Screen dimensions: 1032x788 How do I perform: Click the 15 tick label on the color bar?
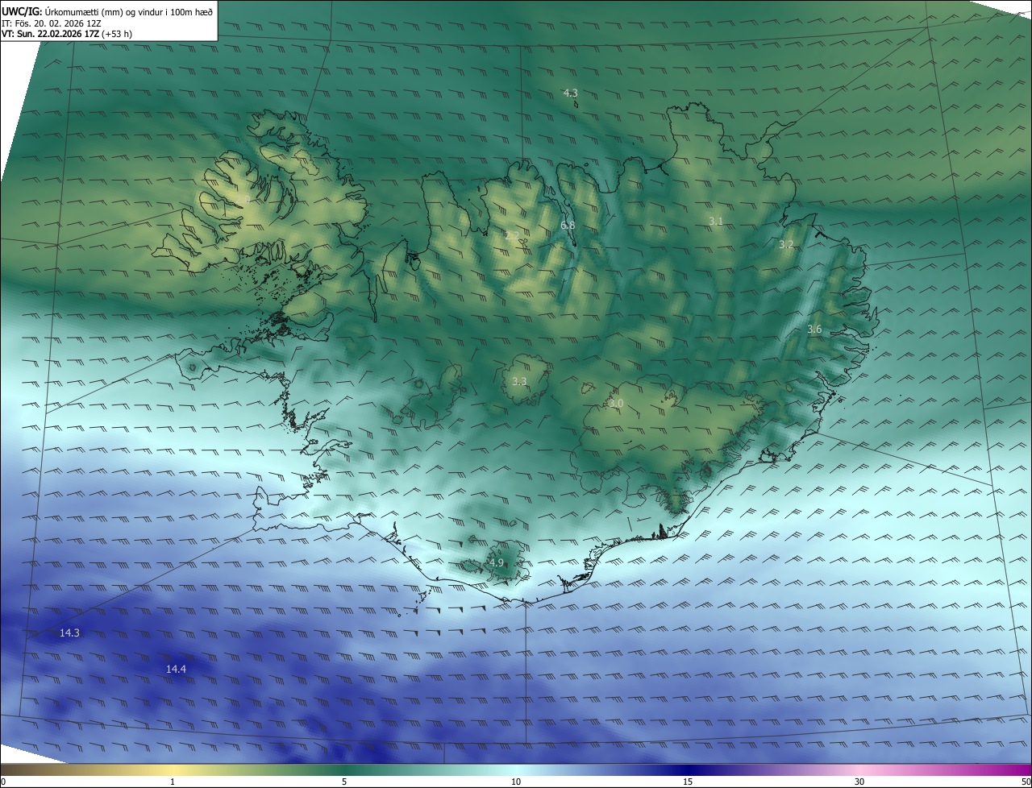click(688, 782)
